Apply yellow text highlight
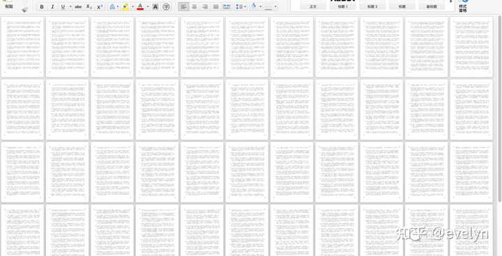This screenshot has width=502, height=256. coord(125,7)
